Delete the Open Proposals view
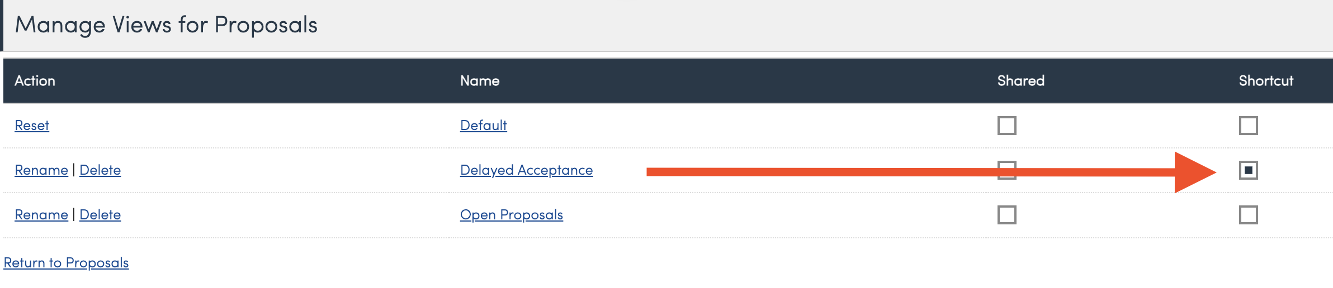 click(100, 215)
